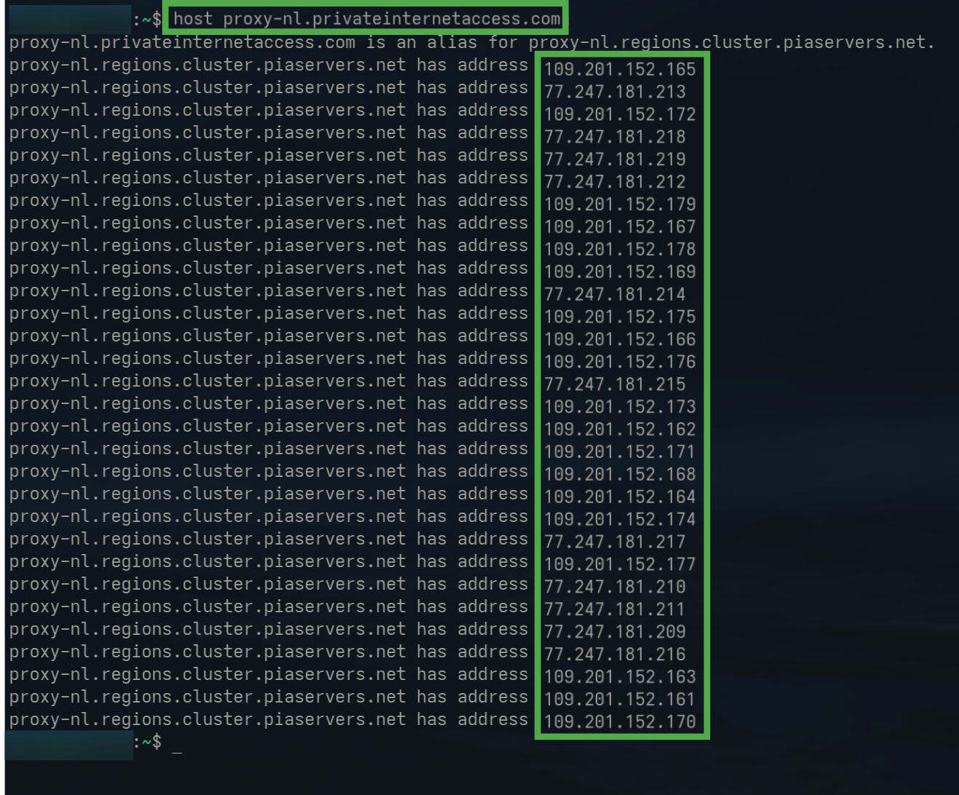Viewport: 959px width, 795px height.
Task: Click IP address 109.201.152.164
Action: [x=620, y=498]
